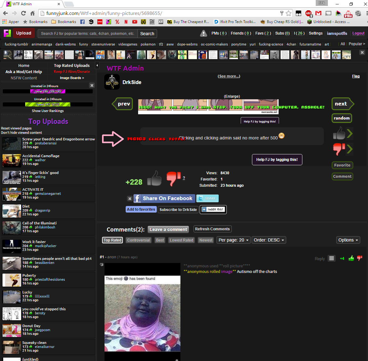Open the Order: DESC dropdown
Screen dimensions: 368x361
269,240
